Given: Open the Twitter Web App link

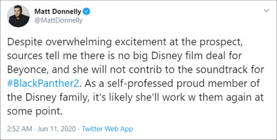Looking at the screenshot, I should (x=107, y=129).
